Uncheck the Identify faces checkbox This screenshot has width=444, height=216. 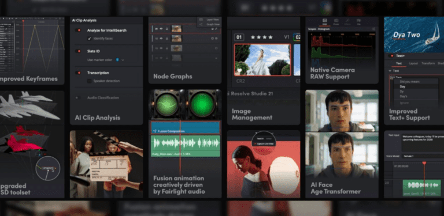click(89, 39)
